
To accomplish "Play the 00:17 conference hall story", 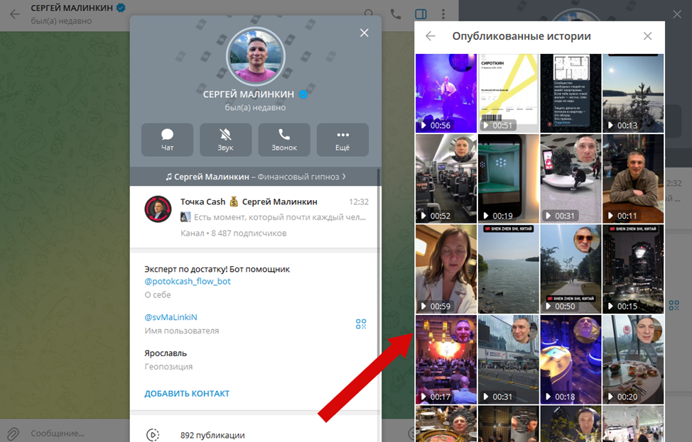I will [446, 359].
